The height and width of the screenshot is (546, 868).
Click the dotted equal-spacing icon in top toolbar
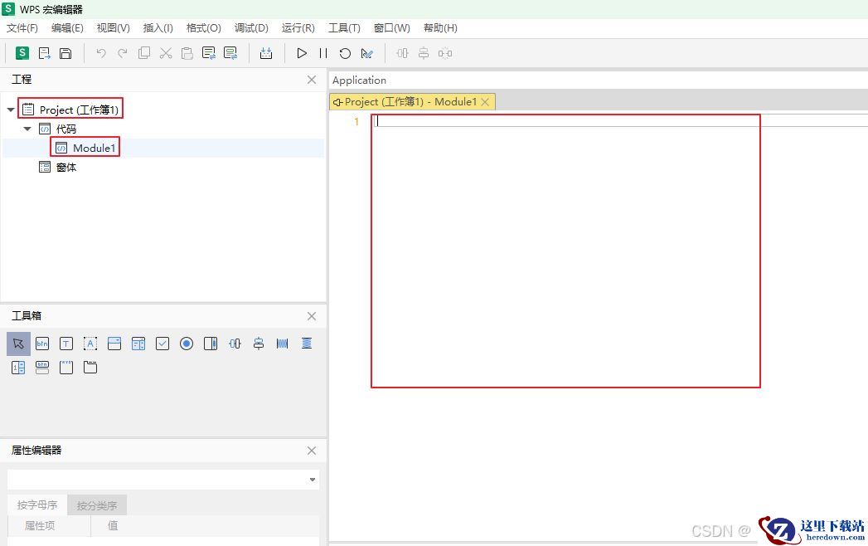[x=445, y=53]
